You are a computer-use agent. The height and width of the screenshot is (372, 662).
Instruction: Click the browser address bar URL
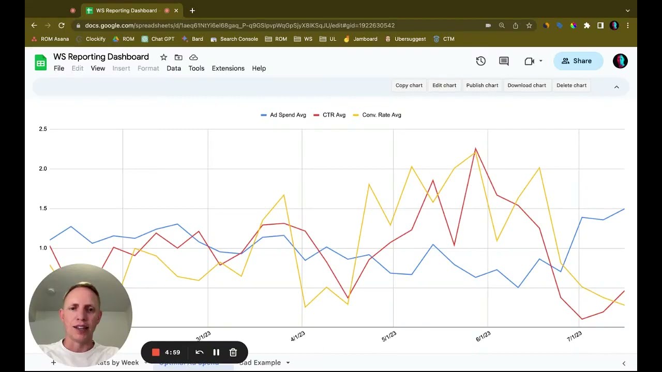[239, 25]
